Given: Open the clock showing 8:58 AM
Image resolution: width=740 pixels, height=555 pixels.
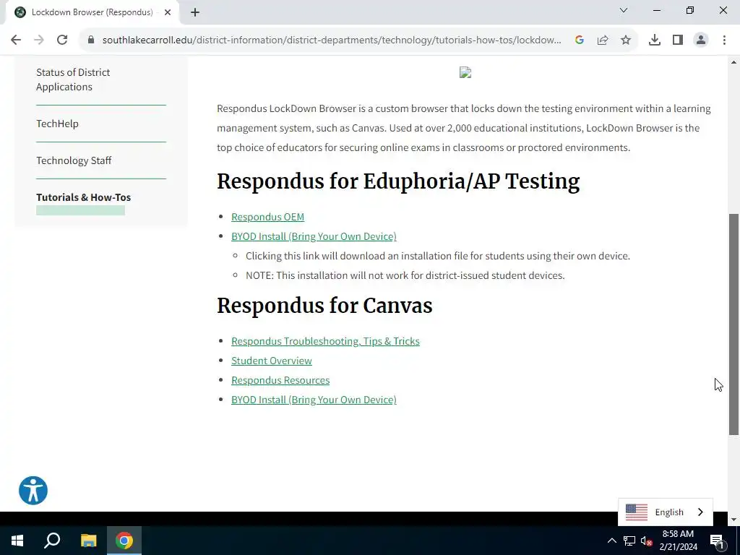Looking at the screenshot, I should 678,541.
